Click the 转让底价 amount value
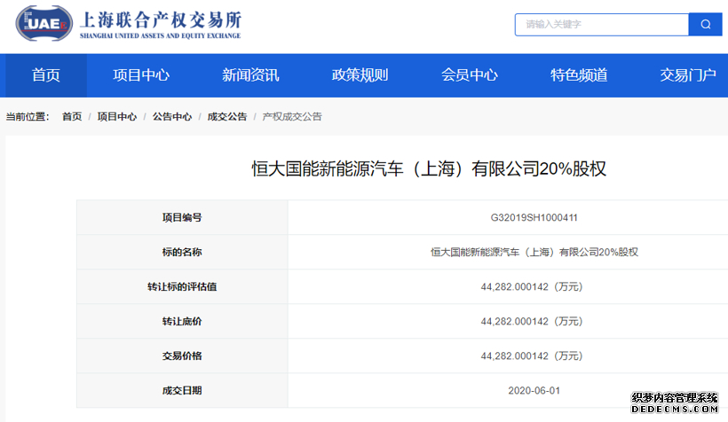 532,321
